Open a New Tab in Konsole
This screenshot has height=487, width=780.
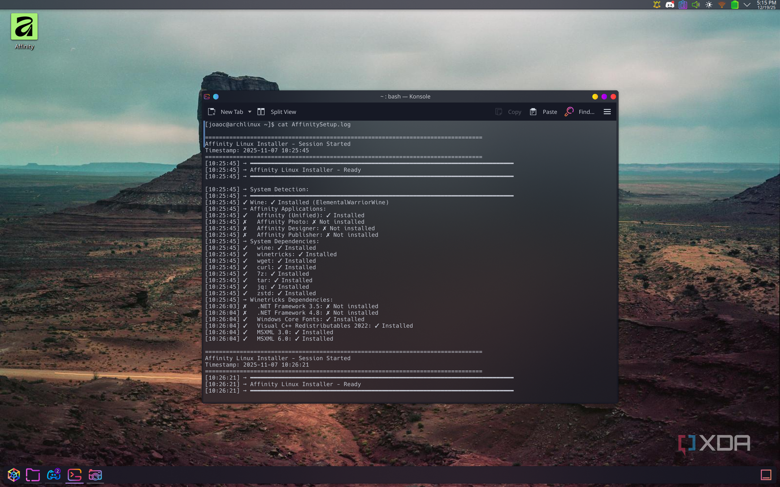pos(226,112)
